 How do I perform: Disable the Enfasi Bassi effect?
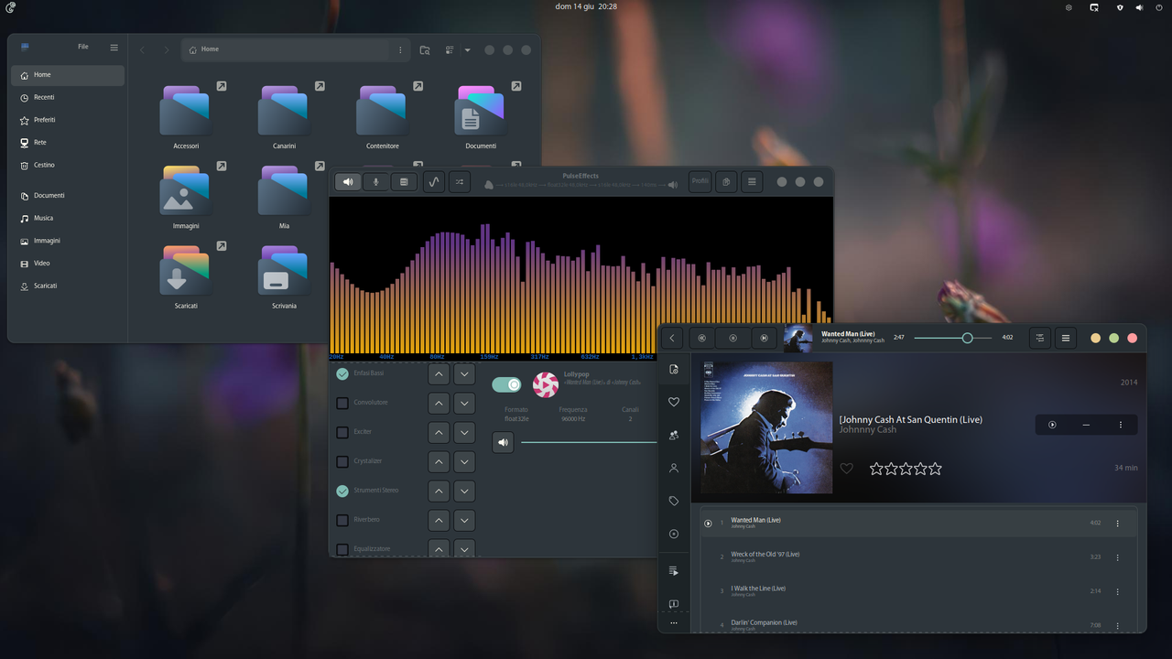pos(342,373)
